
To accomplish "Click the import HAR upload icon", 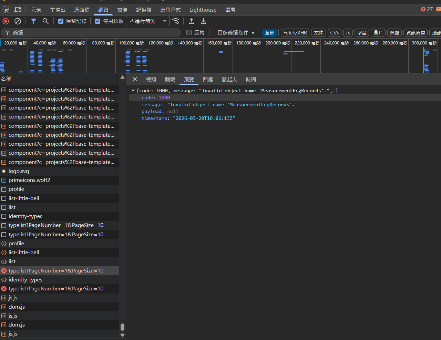I will click(192, 21).
